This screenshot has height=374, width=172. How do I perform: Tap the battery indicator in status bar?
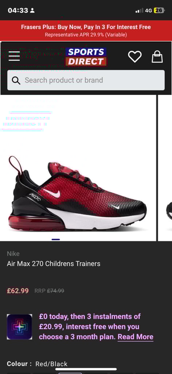pos(159,11)
